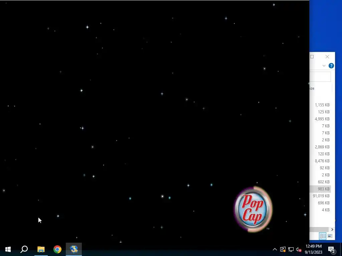The height and width of the screenshot is (256, 342).
Task: Expand the File Explorer ribbon chevron
Action: pyautogui.click(x=324, y=66)
